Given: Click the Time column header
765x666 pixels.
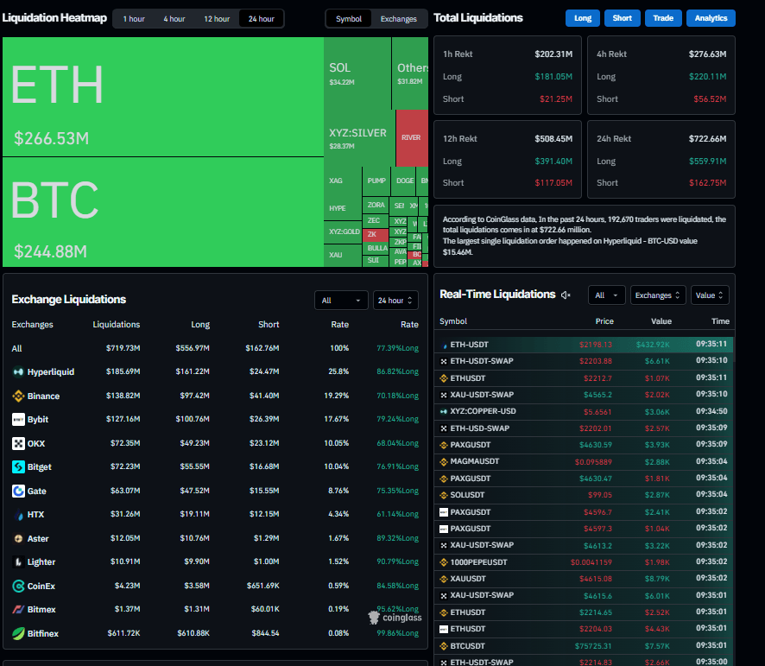Looking at the screenshot, I should pyautogui.click(x=720, y=321).
